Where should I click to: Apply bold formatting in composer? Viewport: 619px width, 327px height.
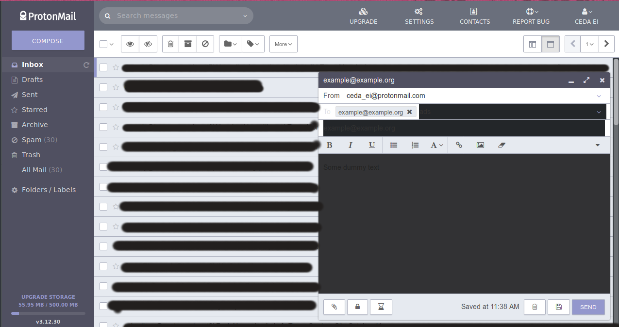(x=330, y=145)
